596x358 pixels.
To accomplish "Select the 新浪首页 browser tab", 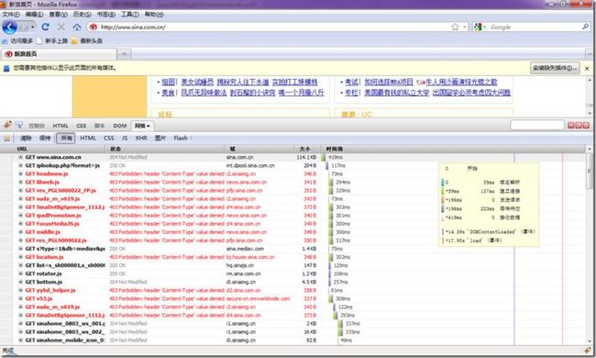I will coord(59,54).
